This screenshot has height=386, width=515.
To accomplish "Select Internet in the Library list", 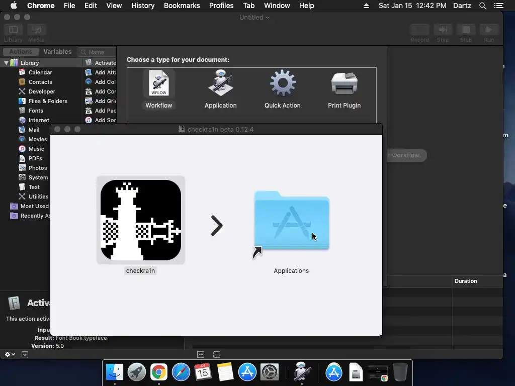I will click(38, 120).
